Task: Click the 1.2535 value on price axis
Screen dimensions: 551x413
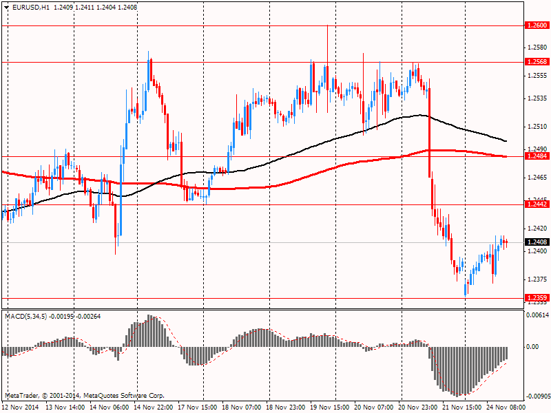Action: click(x=538, y=98)
